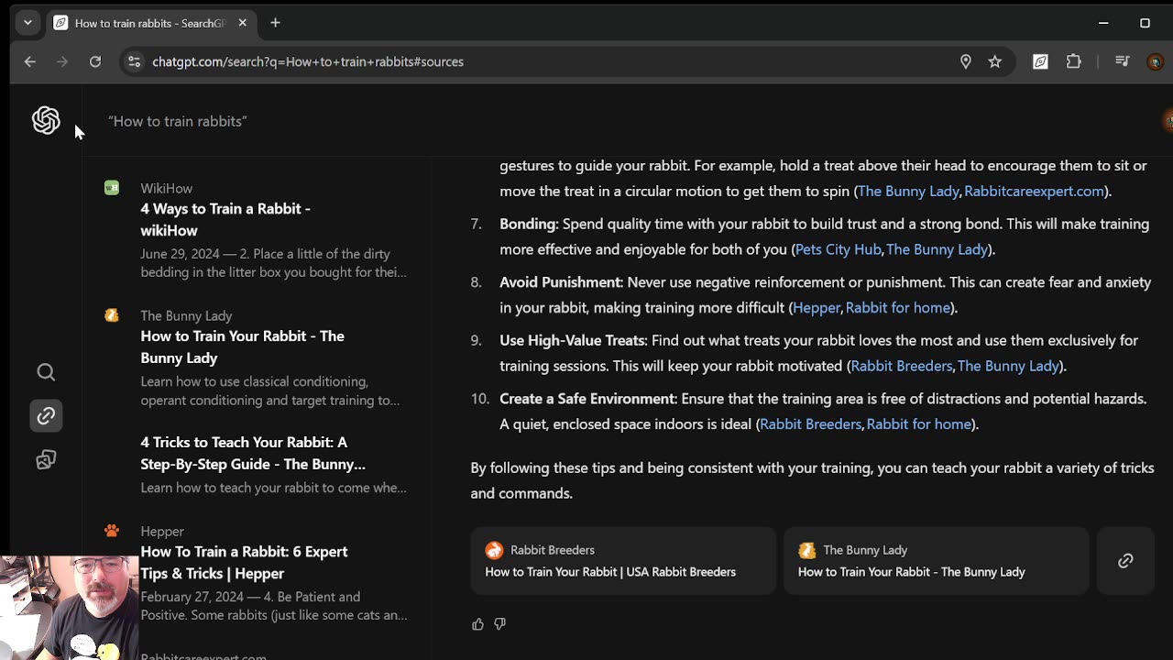Click Rabbitcareexpert.com citation link
This screenshot has height=660, width=1173.
[x=1034, y=191]
